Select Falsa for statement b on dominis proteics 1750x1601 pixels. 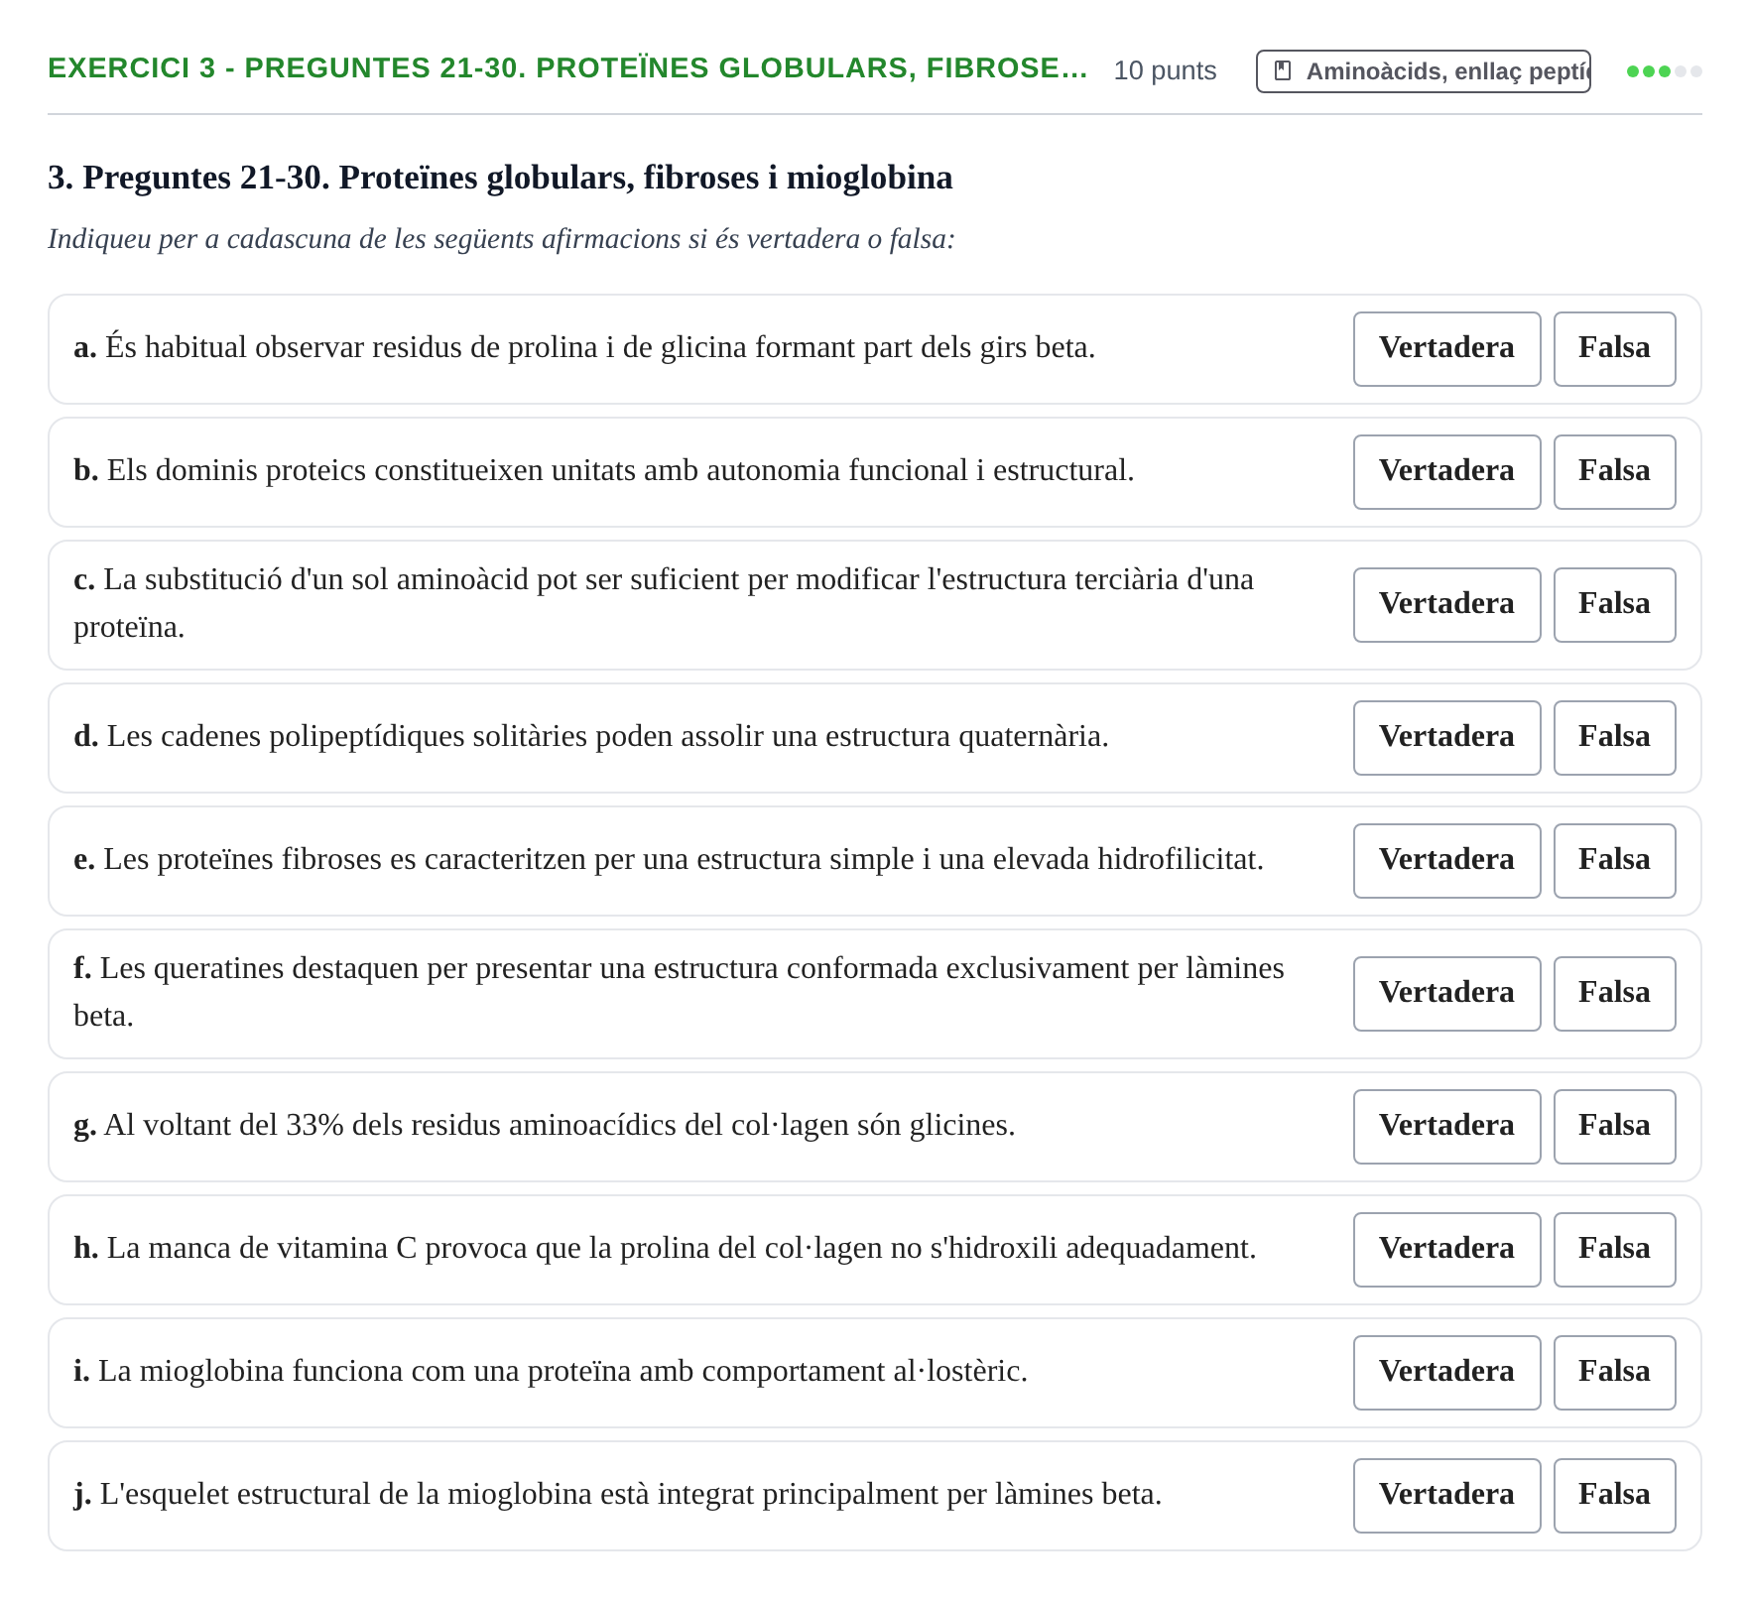[x=1614, y=472]
